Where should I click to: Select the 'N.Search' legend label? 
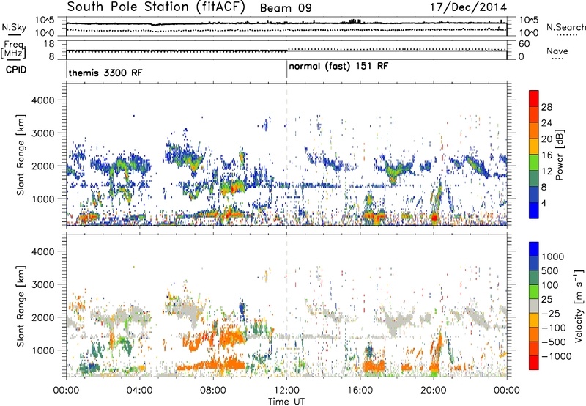click(565, 27)
